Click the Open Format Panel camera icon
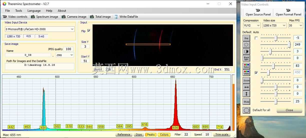The image size is (306, 138). (288, 10)
